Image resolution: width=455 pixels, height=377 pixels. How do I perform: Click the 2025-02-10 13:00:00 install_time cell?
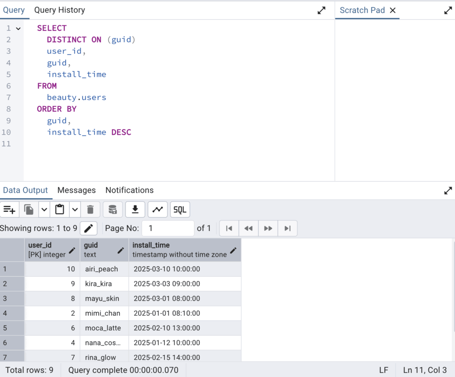pyautogui.click(x=185, y=328)
